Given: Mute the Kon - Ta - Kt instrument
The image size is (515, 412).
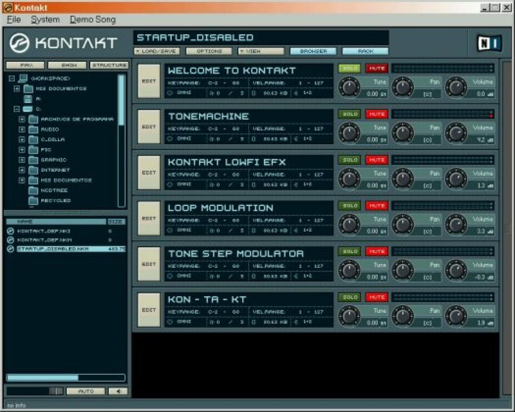Looking at the screenshot, I should tap(377, 297).
